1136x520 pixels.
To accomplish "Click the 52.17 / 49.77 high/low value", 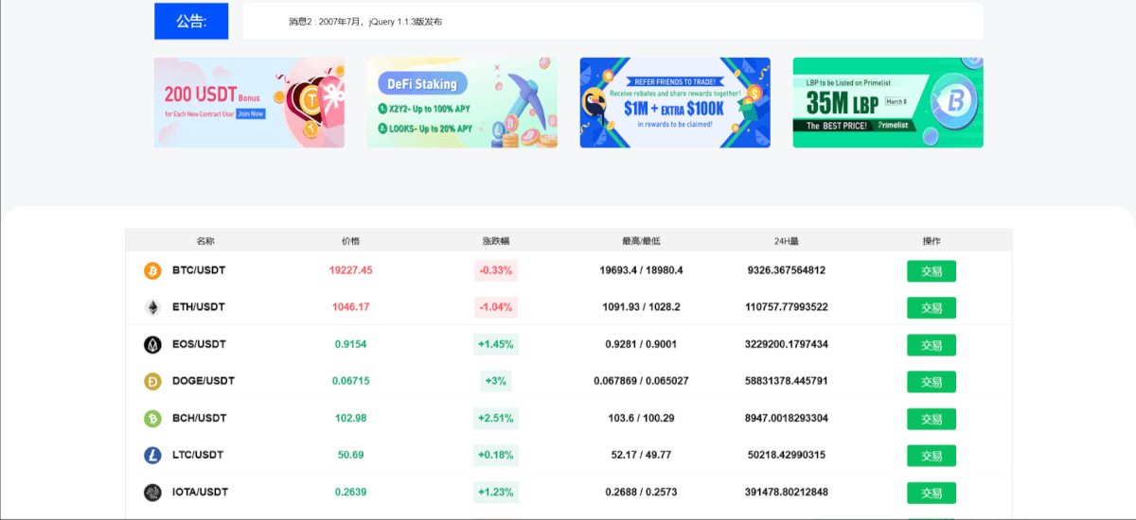I will [x=641, y=455].
